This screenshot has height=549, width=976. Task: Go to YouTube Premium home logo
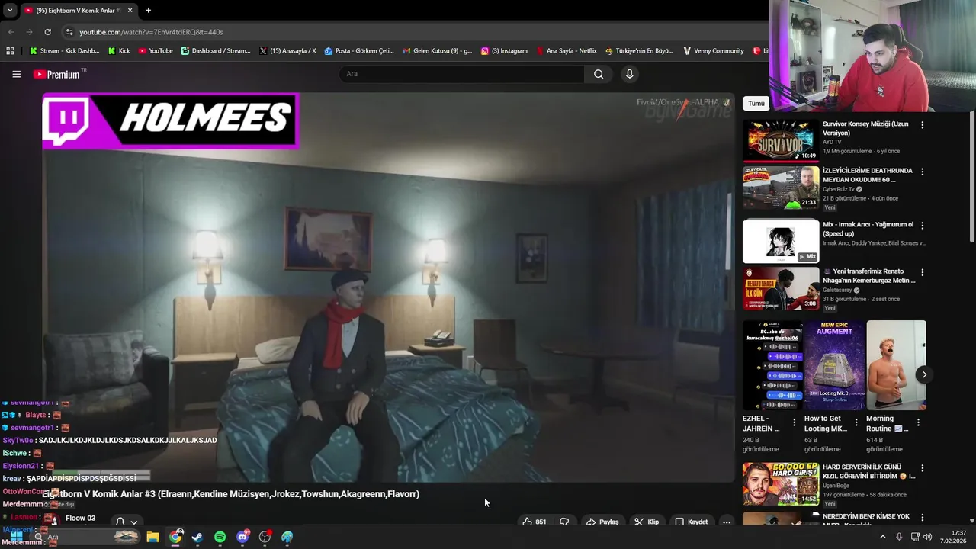click(x=57, y=74)
